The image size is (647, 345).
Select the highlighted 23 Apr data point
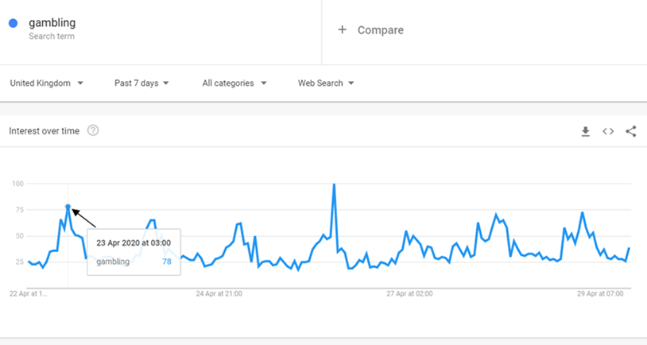pyautogui.click(x=68, y=207)
